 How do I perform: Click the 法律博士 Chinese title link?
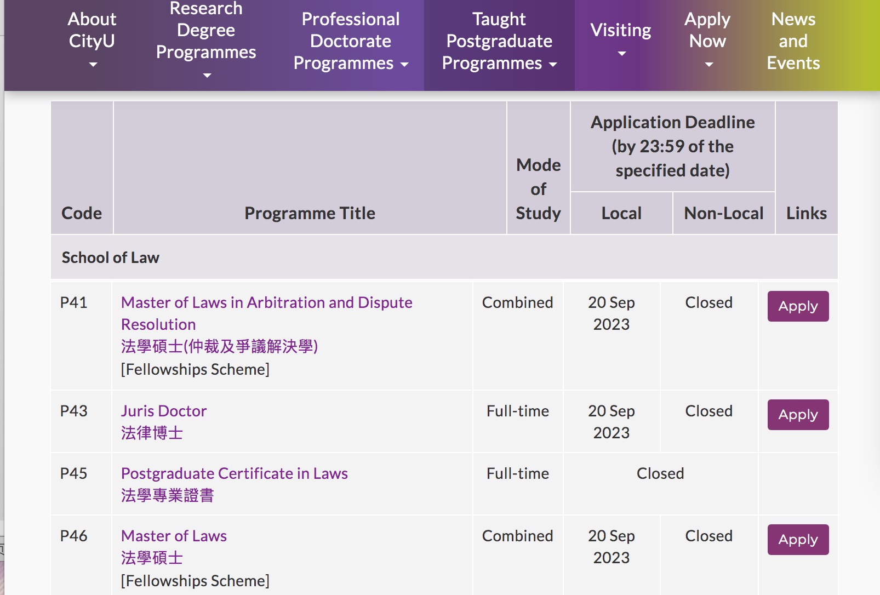pos(152,433)
